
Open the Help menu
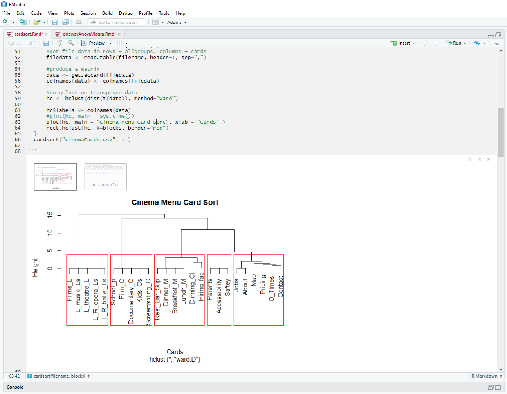tap(180, 13)
